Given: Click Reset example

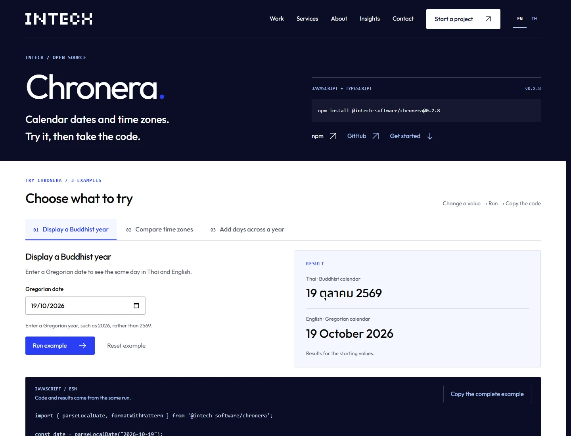Looking at the screenshot, I should [126, 346].
